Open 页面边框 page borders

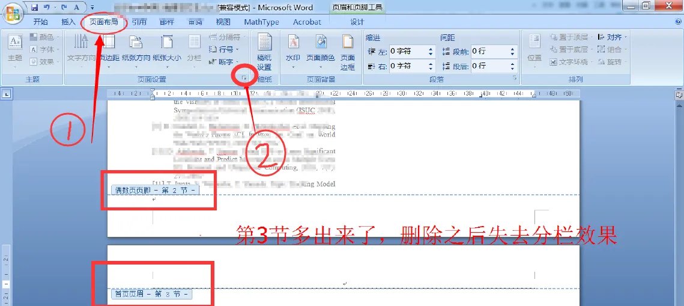pos(348,52)
